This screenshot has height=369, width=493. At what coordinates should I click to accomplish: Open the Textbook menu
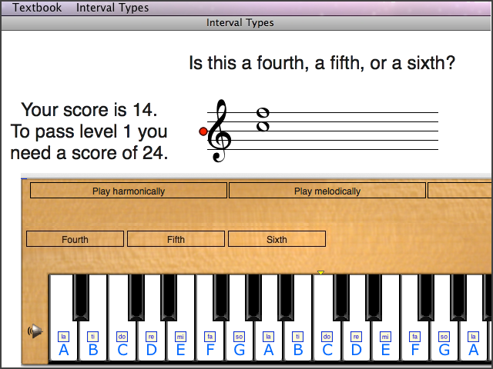point(37,8)
